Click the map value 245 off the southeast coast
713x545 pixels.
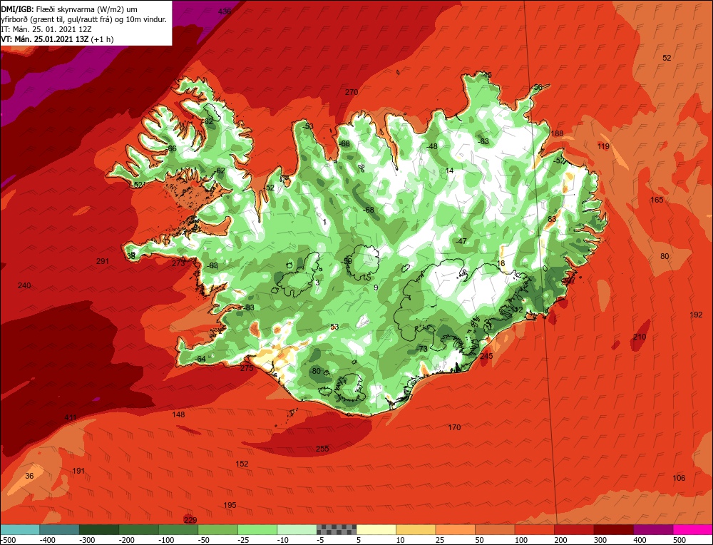point(486,356)
